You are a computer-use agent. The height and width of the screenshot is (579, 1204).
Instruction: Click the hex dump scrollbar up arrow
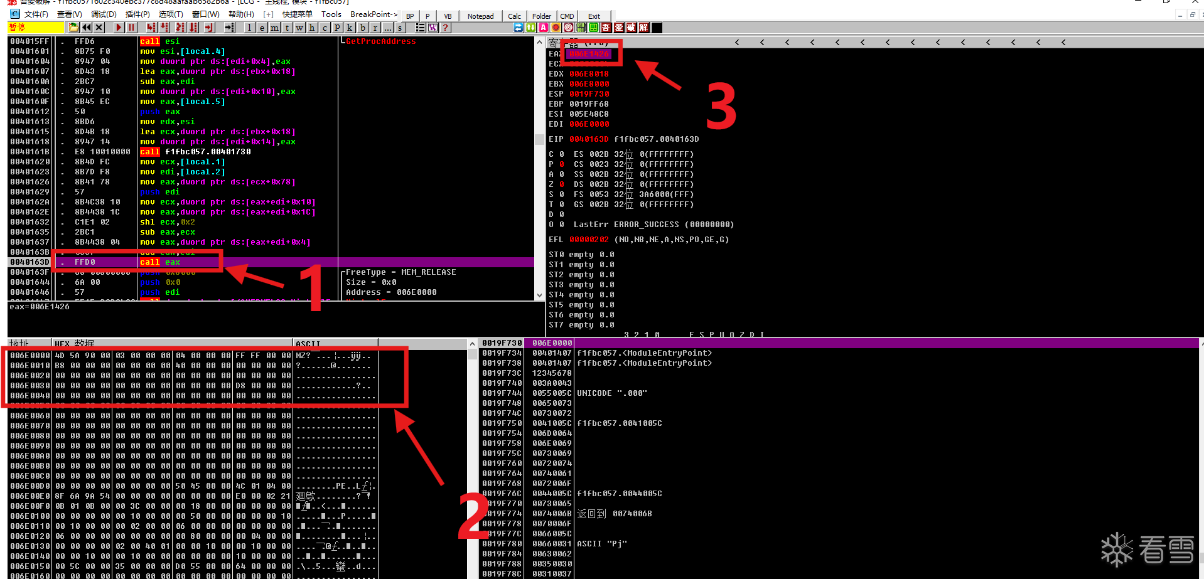(x=472, y=344)
